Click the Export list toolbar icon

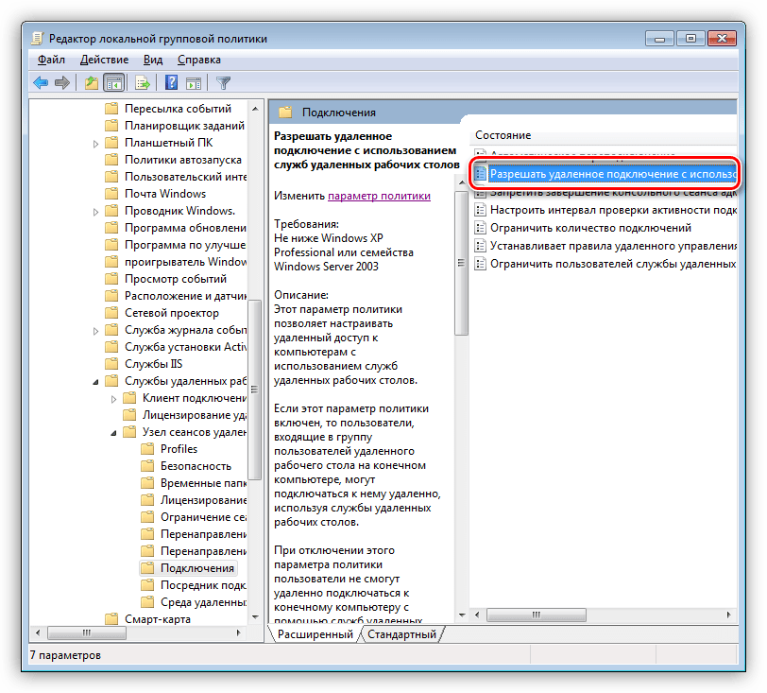(x=143, y=83)
